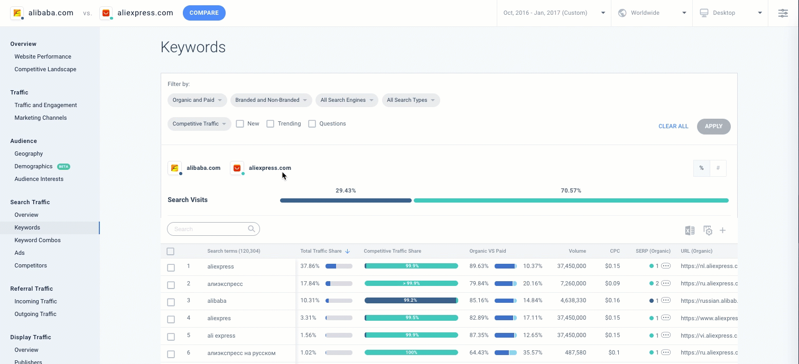Navigate to Marketing Channels

coord(41,118)
